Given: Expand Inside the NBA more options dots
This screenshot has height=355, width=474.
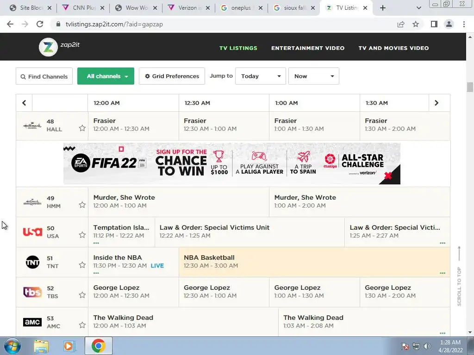Looking at the screenshot, I should point(96,273).
